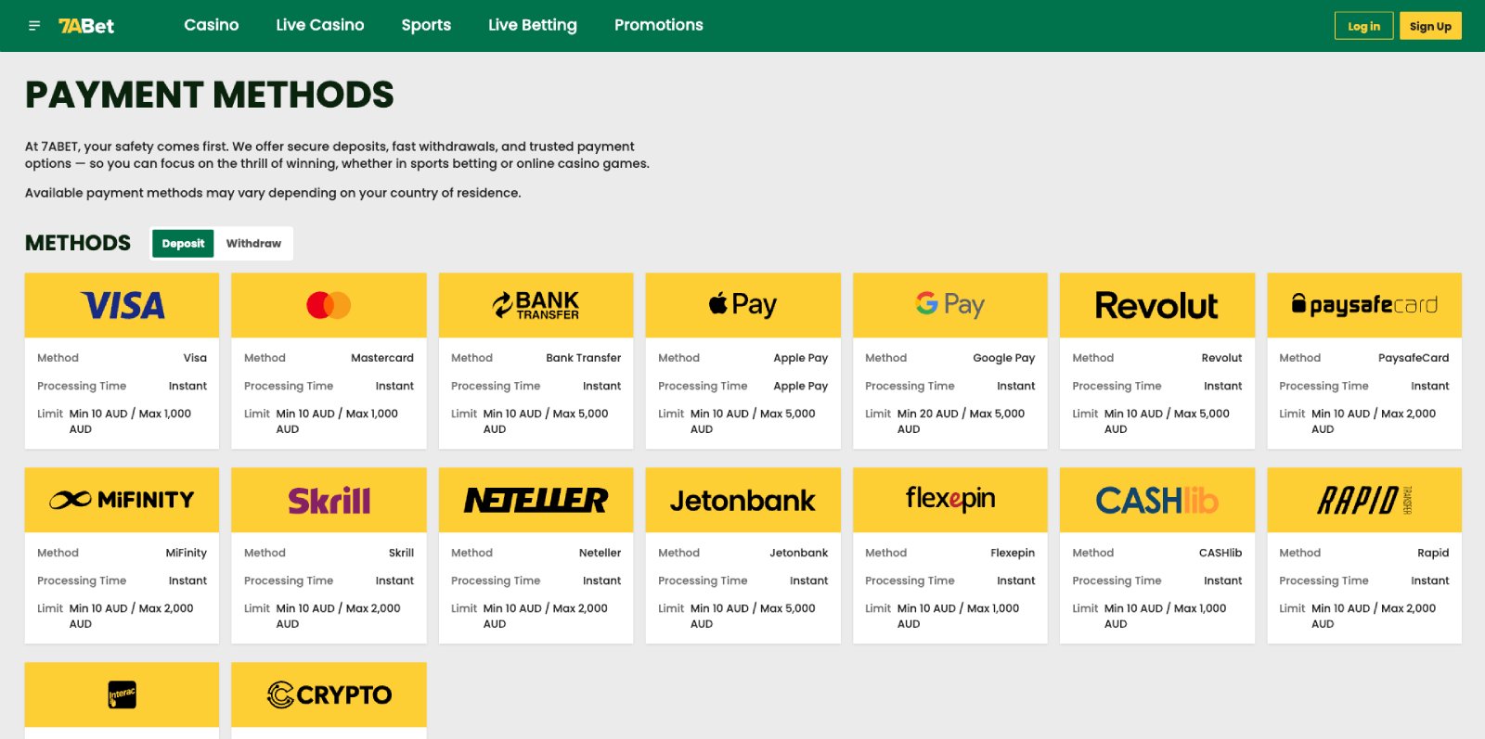The image size is (1485, 739).
Task: Choose the Crypto logo
Action: (329, 694)
